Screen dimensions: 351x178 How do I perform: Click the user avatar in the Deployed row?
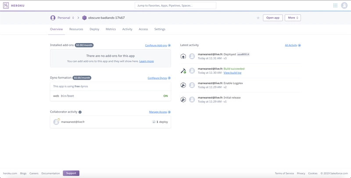tap(192, 56)
